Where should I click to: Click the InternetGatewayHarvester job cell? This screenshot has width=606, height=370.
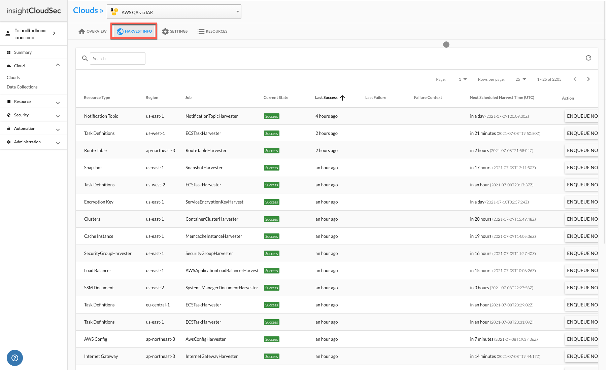coord(211,356)
